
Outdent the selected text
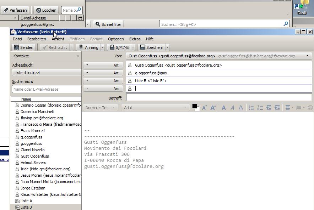(269, 108)
